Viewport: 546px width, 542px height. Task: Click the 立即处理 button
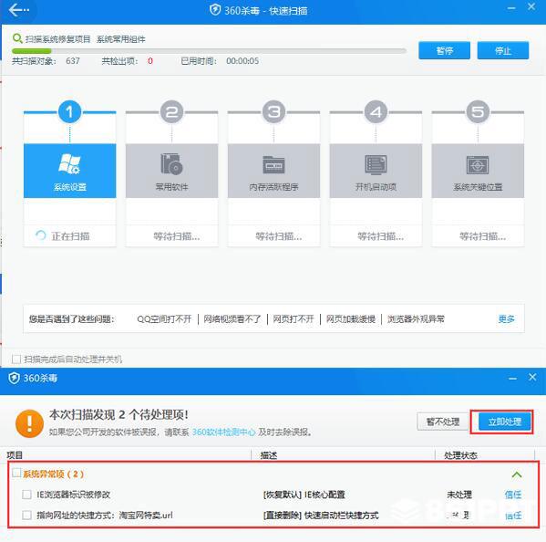pos(505,422)
